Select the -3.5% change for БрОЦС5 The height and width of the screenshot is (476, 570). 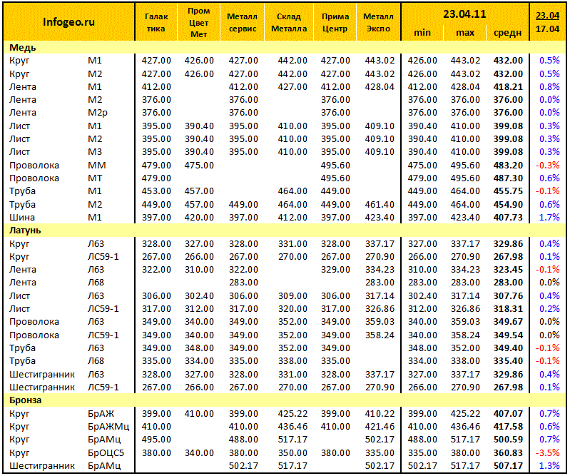point(547,453)
